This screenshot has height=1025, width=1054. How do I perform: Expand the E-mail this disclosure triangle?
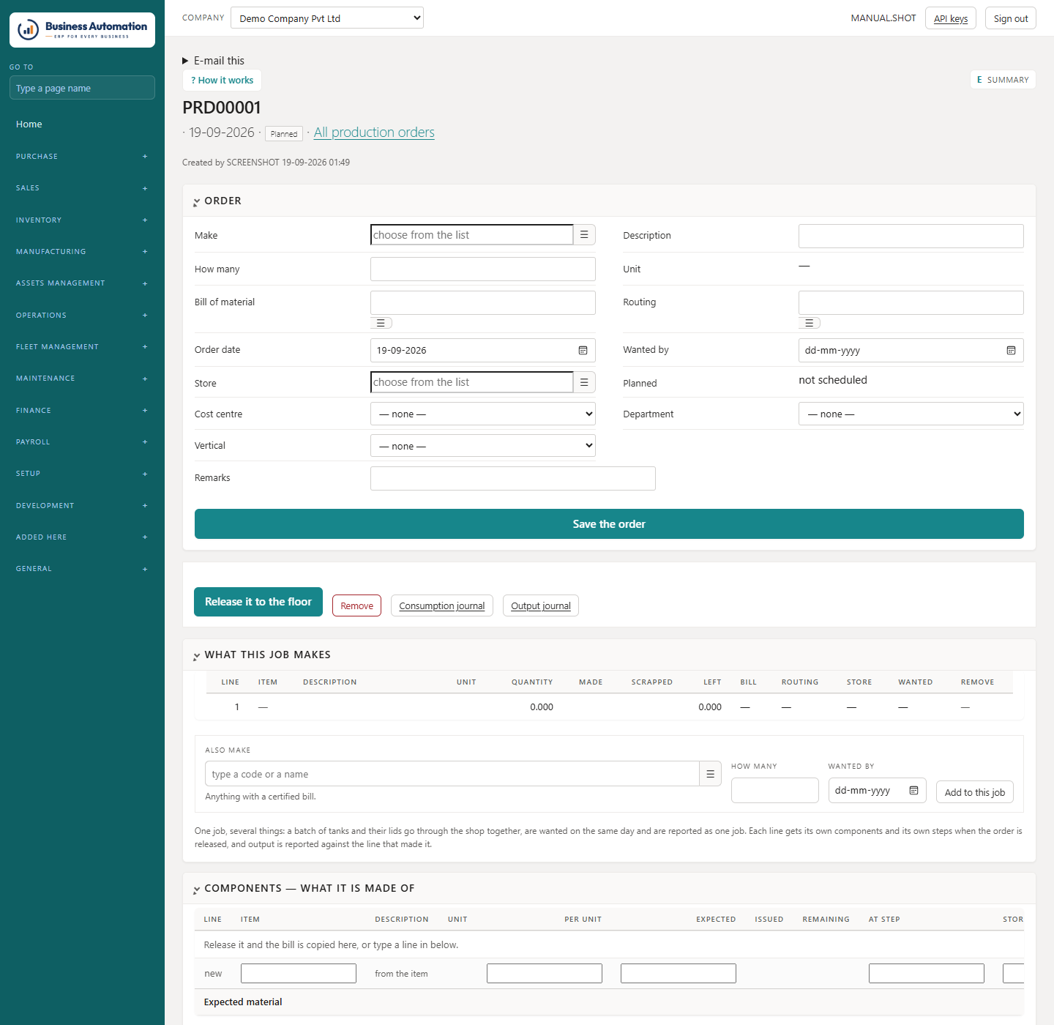pyautogui.click(x=185, y=61)
